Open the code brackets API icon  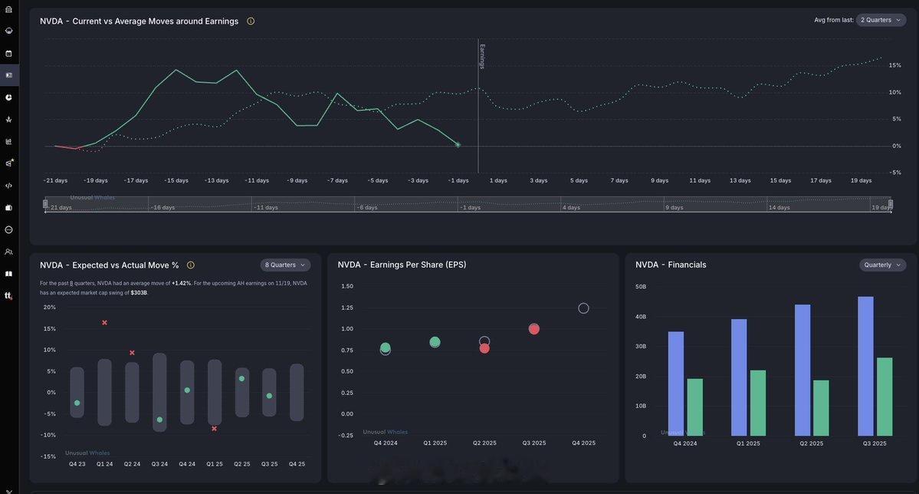[x=8, y=186]
